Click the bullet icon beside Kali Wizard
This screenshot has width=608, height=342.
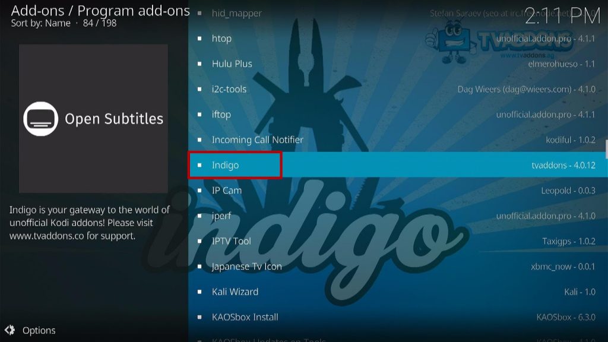pyautogui.click(x=199, y=292)
